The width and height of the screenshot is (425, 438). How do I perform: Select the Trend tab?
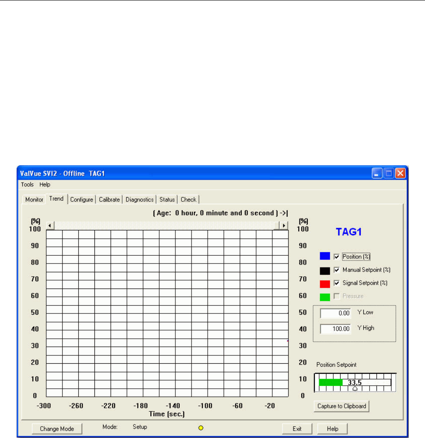pos(56,198)
